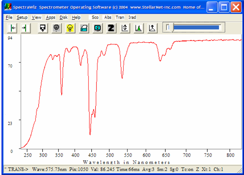Click the Avg:3 status entry
The height and width of the screenshot is (175, 244).
click(x=148, y=169)
